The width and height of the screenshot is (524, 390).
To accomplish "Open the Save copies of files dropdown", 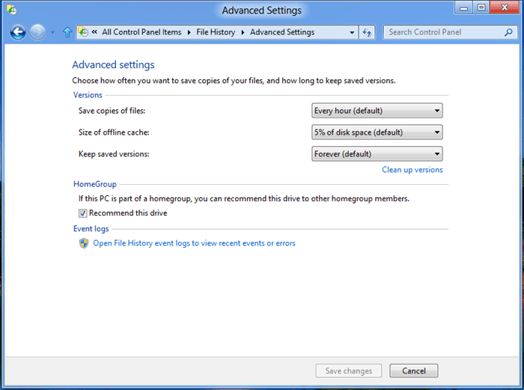I will (x=377, y=111).
